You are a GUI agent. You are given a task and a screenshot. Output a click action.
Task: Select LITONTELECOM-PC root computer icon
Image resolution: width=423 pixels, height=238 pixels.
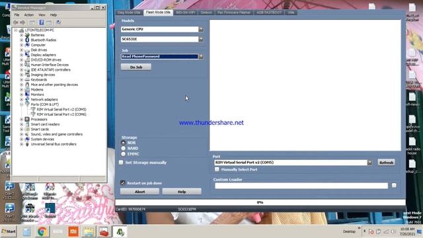coord(21,30)
